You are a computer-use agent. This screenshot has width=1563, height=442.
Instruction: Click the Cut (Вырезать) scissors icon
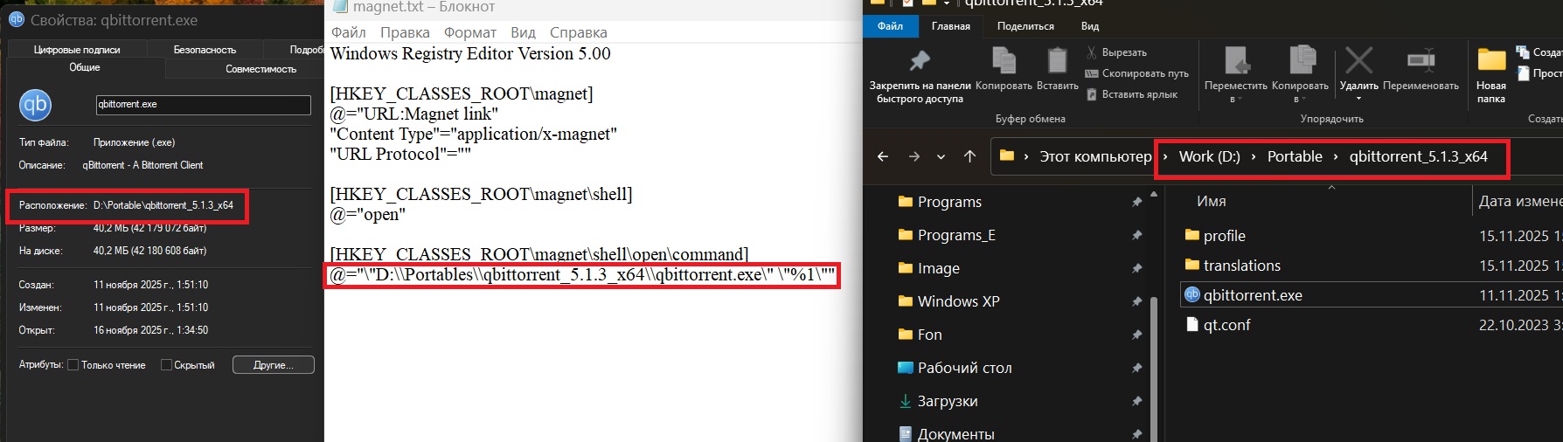click(x=1092, y=52)
